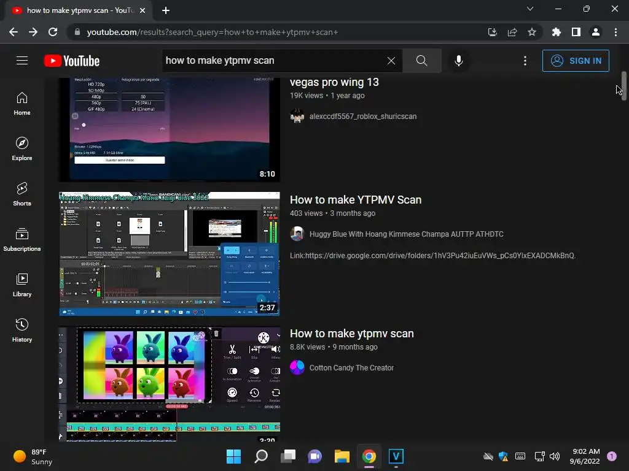629x471 pixels.
Task: Toggle Chrome side panel
Action: pyautogui.click(x=576, y=32)
